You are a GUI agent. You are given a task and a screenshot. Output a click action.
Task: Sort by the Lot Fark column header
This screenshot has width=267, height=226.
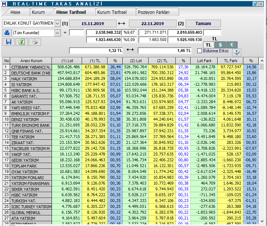[204, 61]
